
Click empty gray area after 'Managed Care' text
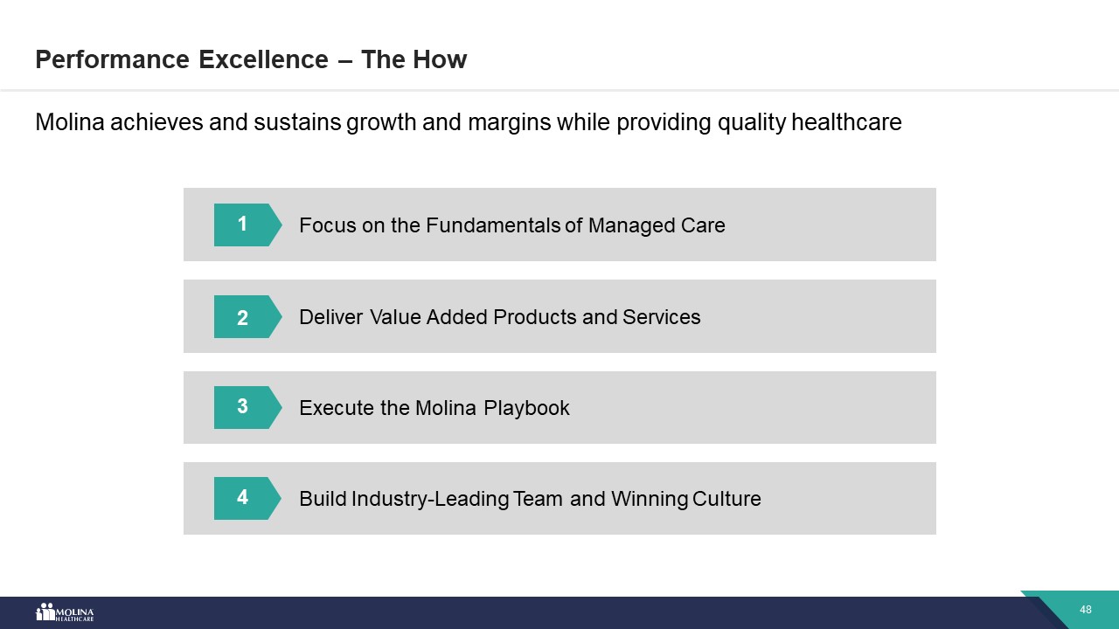coord(831,225)
